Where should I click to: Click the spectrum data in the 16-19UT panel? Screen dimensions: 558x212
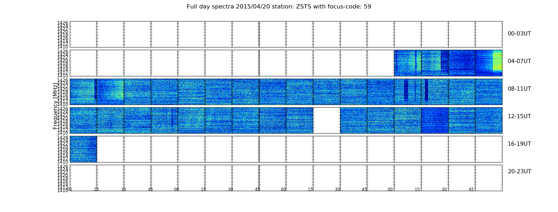(x=83, y=149)
